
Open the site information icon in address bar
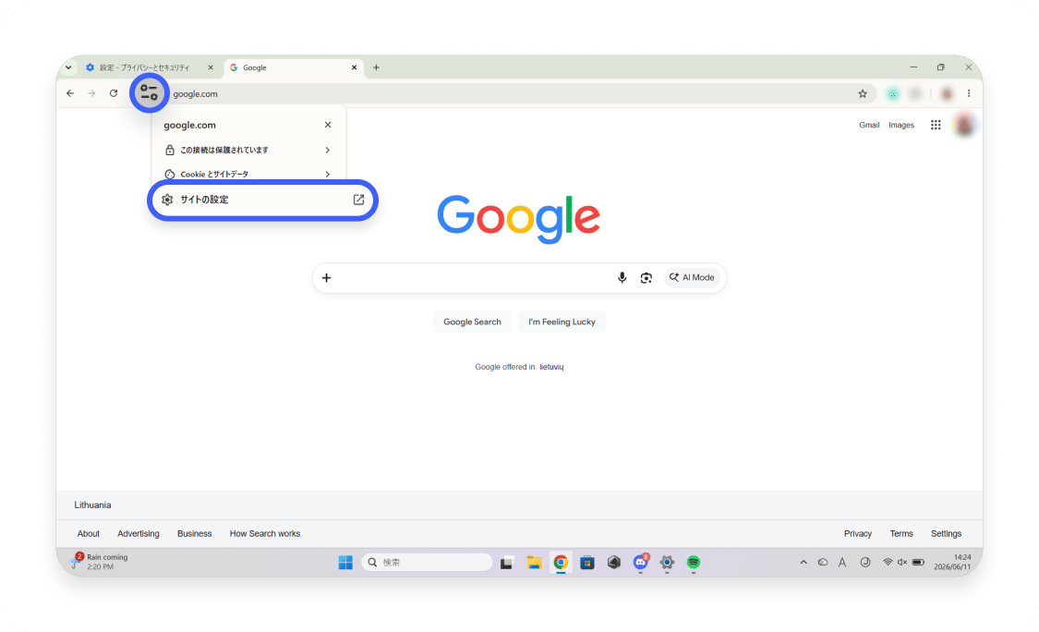click(x=149, y=92)
